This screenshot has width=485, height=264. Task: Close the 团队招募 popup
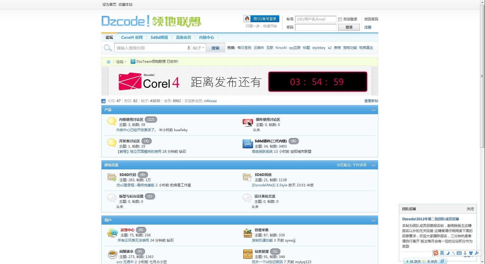[x=470, y=209]
